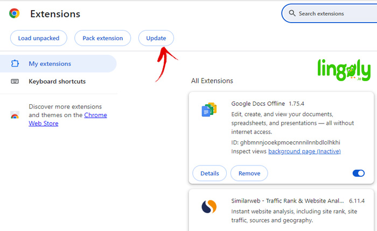This screenshot has height=231, width=377.
Task: Open the My extensions section
Action: (x=58, y=63)
